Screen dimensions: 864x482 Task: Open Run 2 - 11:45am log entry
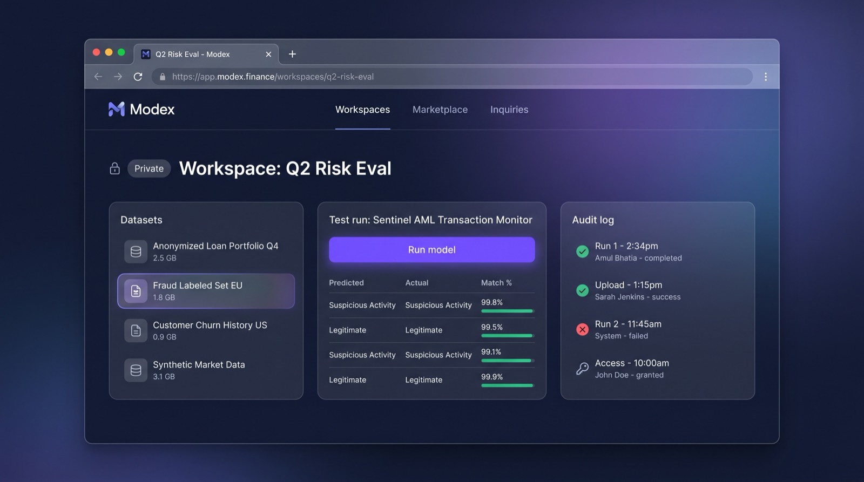click(658, 329)
